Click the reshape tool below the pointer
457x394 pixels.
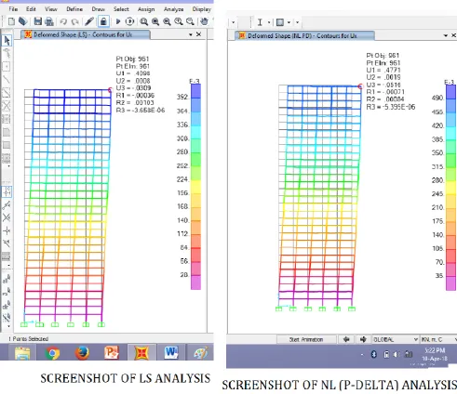click(x=7, y=53)
